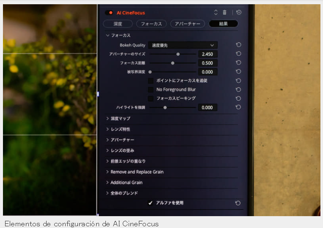
Task: Click the effect reorder up-down arrows icon
Action: (215, 12)
